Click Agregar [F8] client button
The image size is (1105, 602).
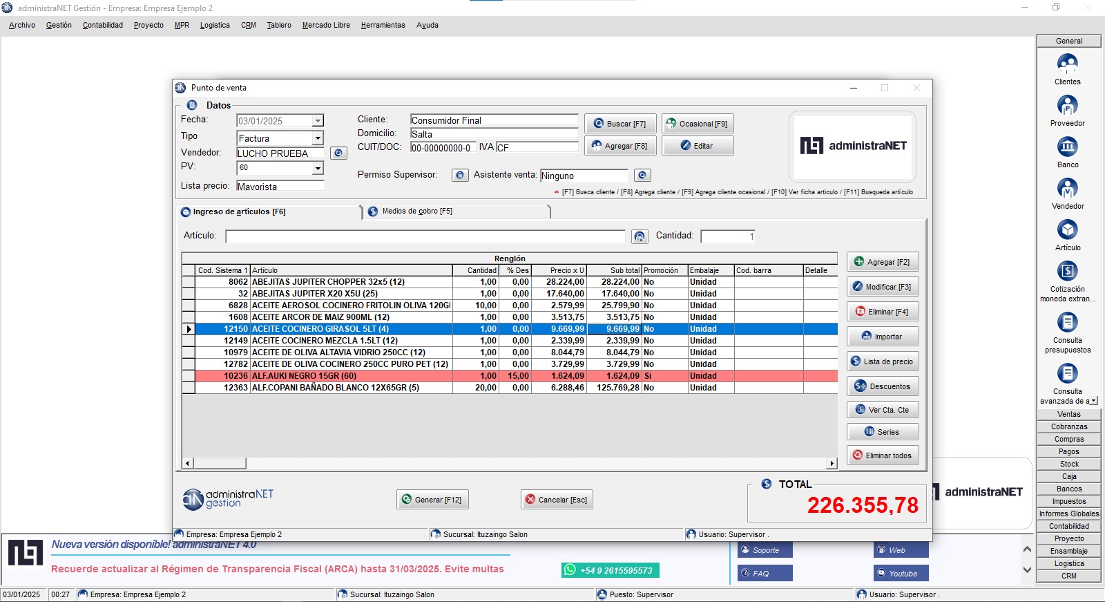620,146
